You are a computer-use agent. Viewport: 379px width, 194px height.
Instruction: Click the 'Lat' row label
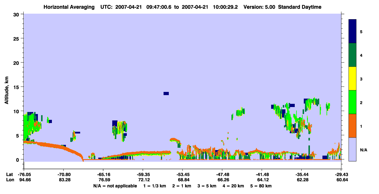9,175
